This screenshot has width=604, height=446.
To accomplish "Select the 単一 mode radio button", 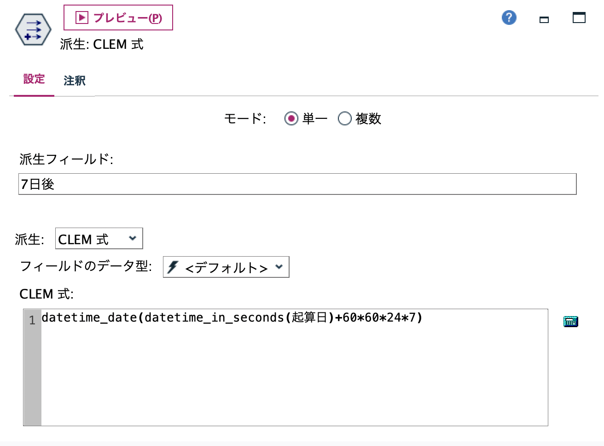I will [x=291, y=118].
